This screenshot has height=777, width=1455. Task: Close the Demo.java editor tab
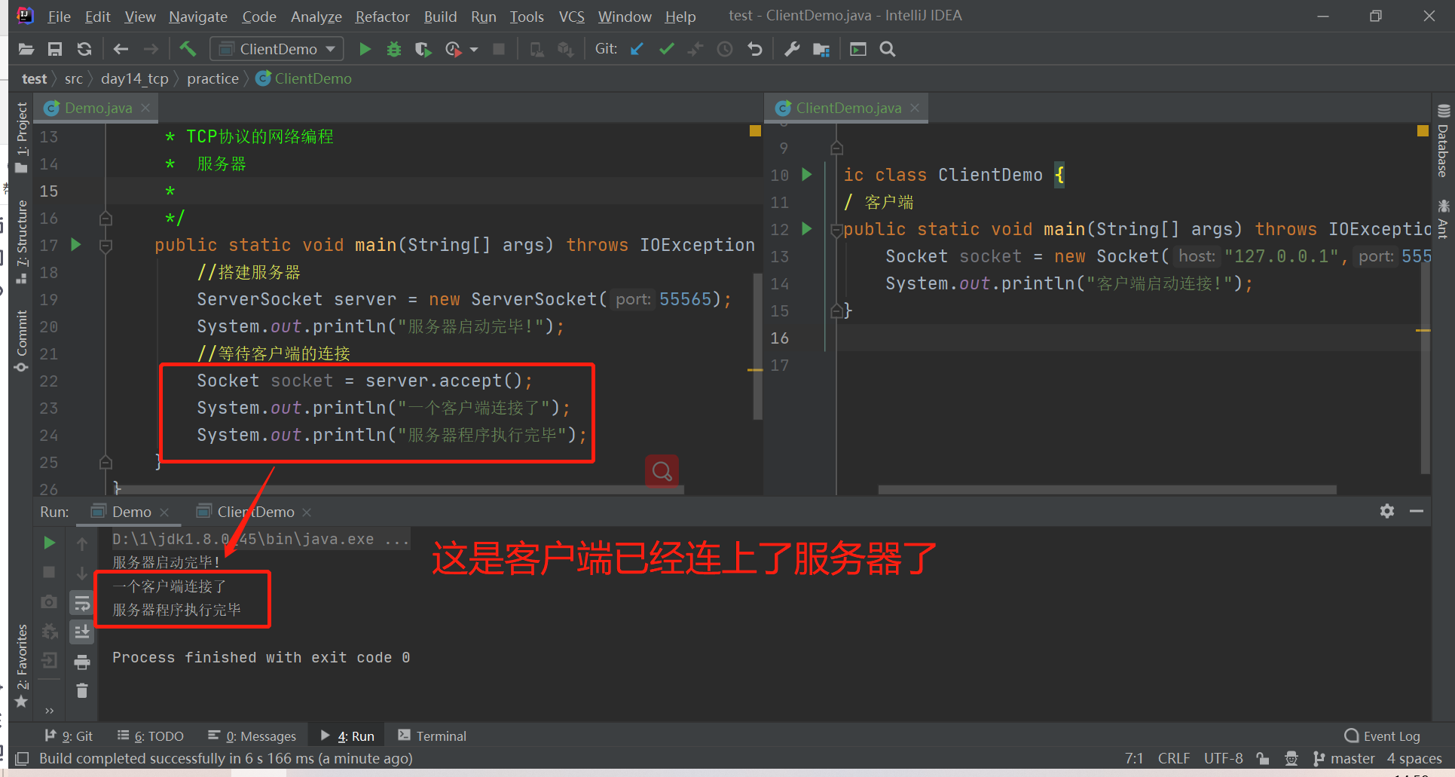point(145,108)
